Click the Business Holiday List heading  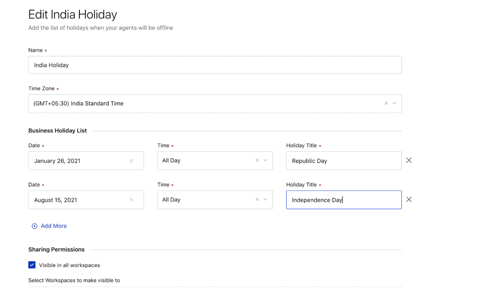coord(57,131)
